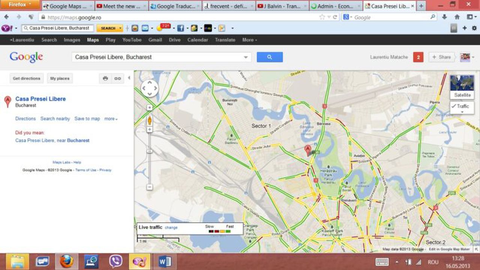Open Viber from the taskbar

[x=115, y=261]
